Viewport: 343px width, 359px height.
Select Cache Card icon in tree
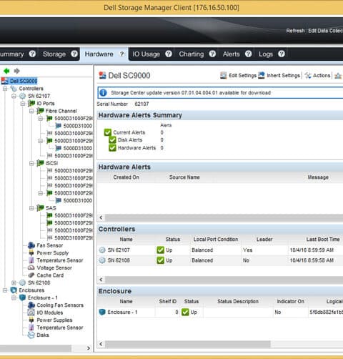31,275
